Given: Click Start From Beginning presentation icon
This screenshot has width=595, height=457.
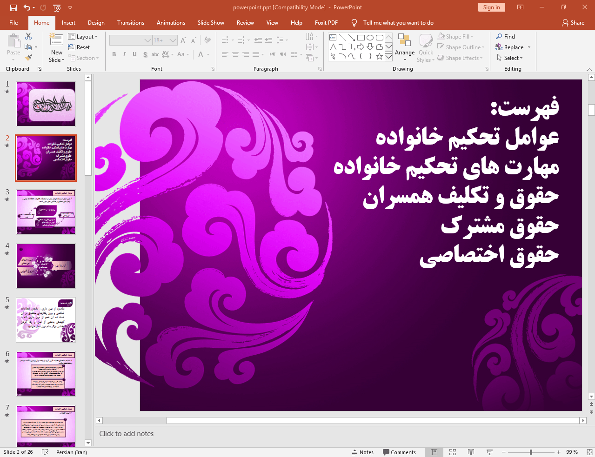Looking at the screenshot, I should click(57, 7).
